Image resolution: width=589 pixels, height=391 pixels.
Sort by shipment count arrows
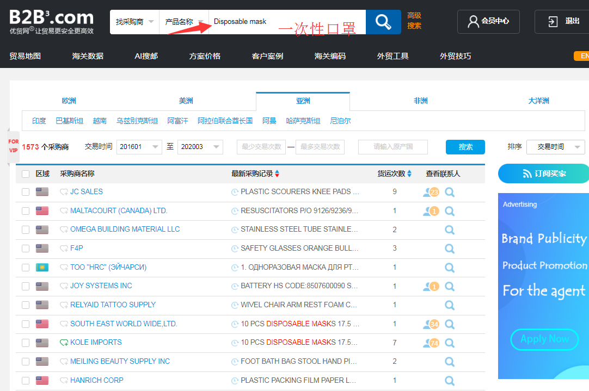click(x=409, y=173)
